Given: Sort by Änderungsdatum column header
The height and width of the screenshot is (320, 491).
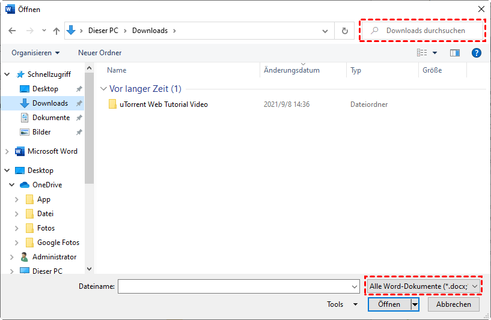Looking at the screenshot, I should coord(291,70).
